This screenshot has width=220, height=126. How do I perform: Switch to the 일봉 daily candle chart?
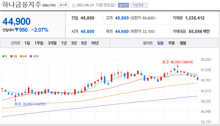click(x=160, y=43)
